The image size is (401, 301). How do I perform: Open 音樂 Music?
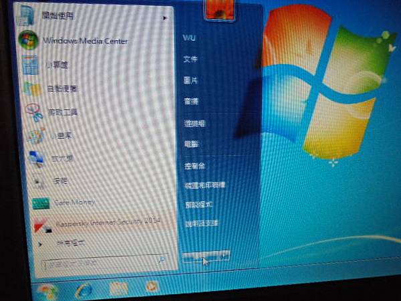click(191, 102)
